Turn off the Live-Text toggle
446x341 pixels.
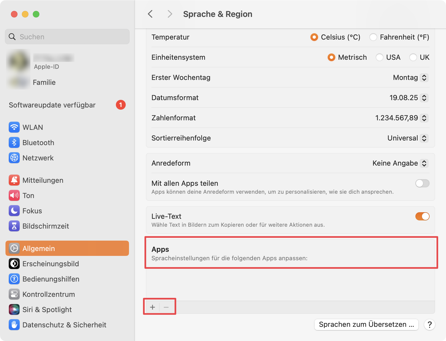(x=422, y=216)
